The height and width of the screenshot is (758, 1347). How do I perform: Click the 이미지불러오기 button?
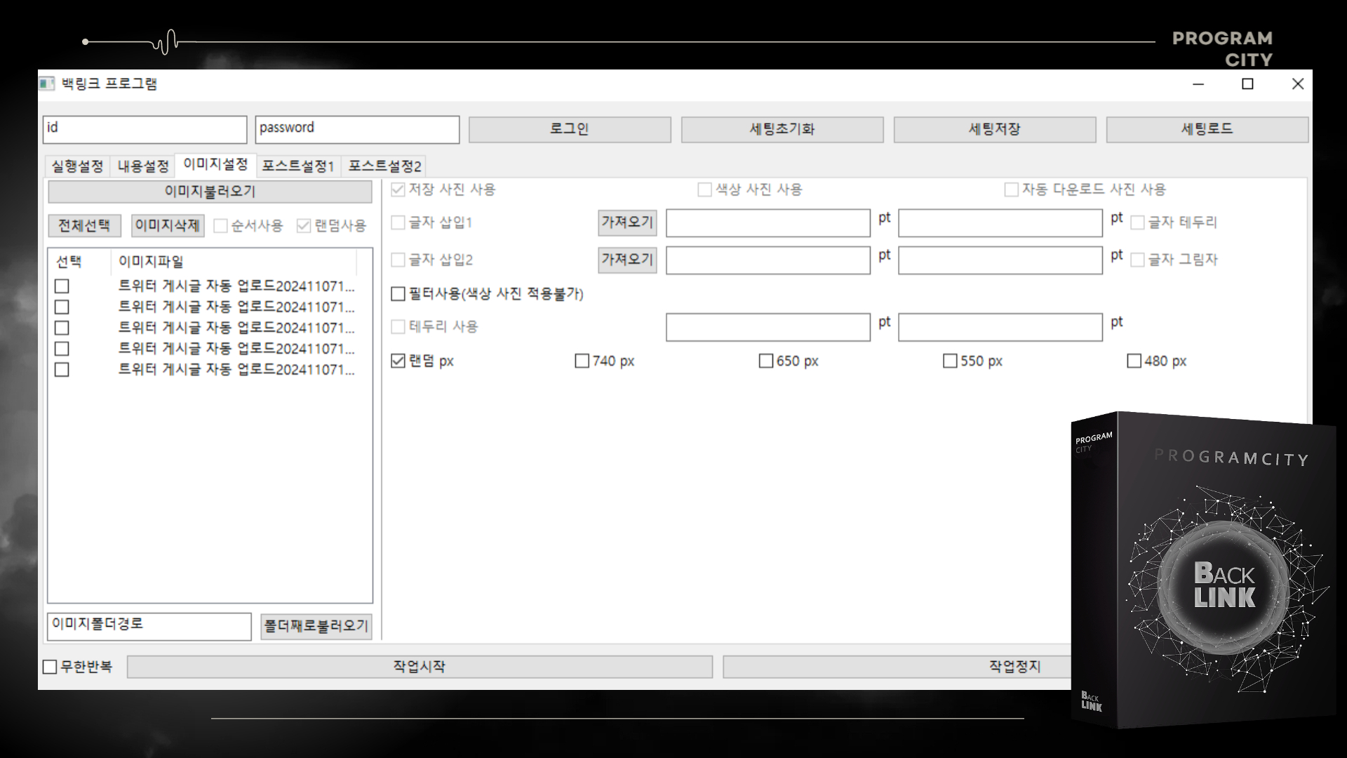pos(210,192)
